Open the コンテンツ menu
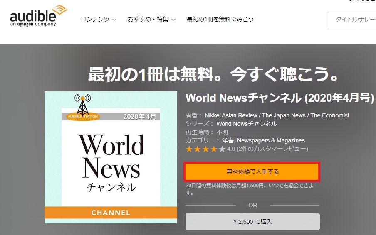Screen dimensions: 376x235 99,19
